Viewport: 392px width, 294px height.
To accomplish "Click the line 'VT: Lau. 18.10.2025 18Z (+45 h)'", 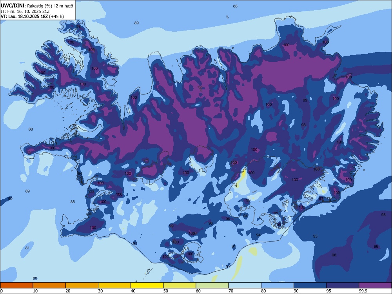I will [x=32, y=16].
